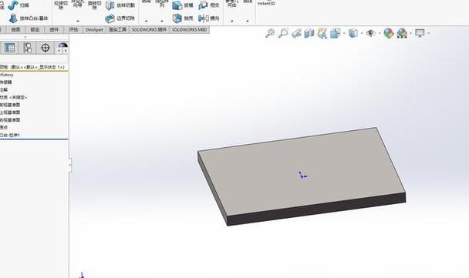The image size is (469, 278).
Task: Switch to the 曲面 (Surfaces) tab
Action: tap(16, 29)
